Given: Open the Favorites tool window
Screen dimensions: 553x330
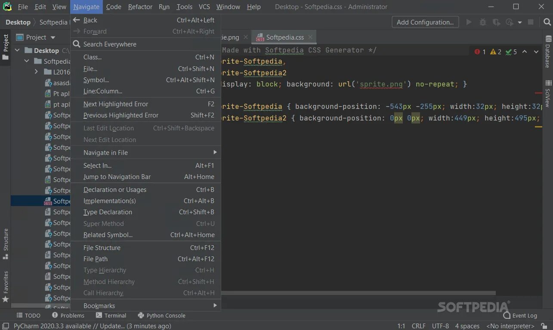Looking at the screenshot, I should (x=6, y=286).
